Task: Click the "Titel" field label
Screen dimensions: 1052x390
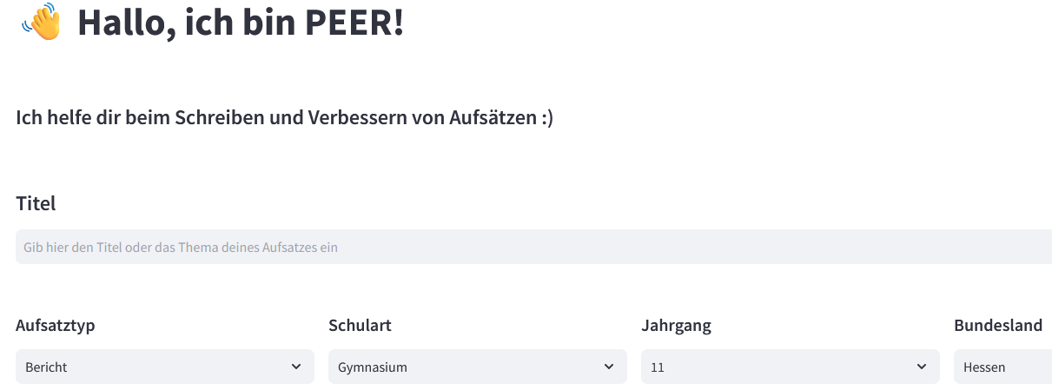Action: point(36,203)
